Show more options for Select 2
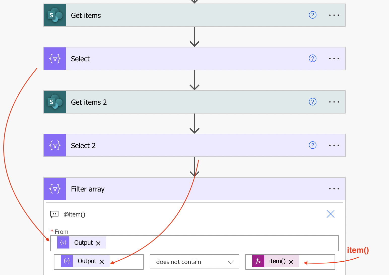This screenshot has width=389, height=275. (334, 145)
